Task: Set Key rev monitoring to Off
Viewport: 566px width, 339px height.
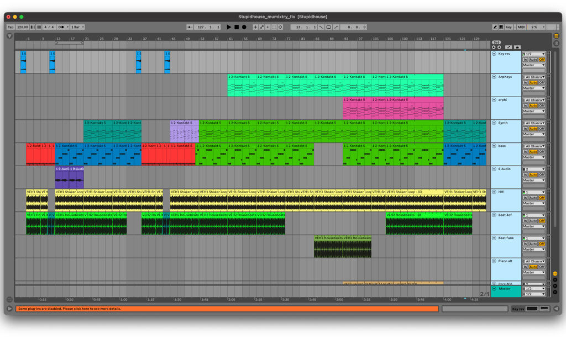Action: [542, 60]
